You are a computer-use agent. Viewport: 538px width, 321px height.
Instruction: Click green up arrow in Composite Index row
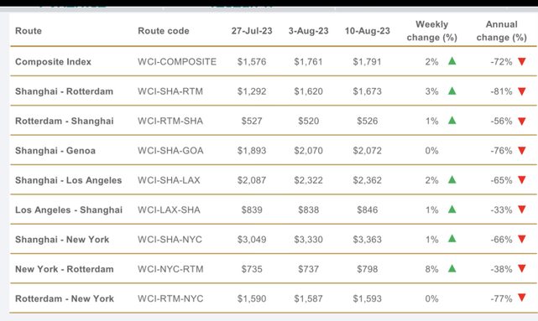point(452,61)
